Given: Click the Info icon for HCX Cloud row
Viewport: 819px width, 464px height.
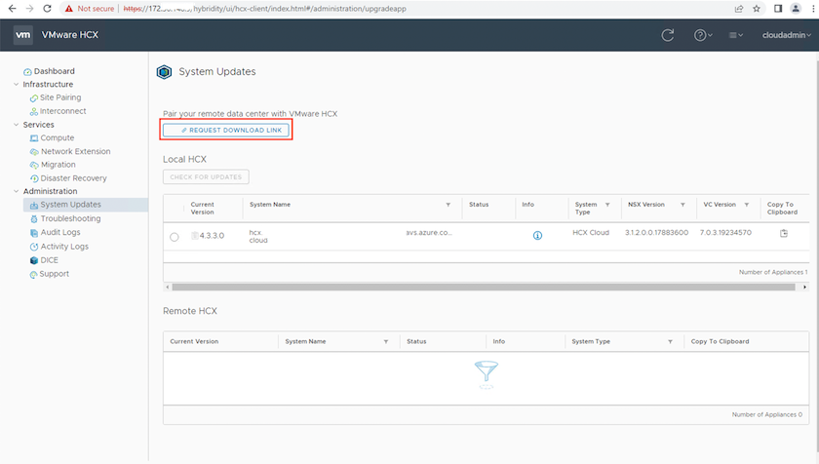Looking at the screenshot, I should (537, 235).
